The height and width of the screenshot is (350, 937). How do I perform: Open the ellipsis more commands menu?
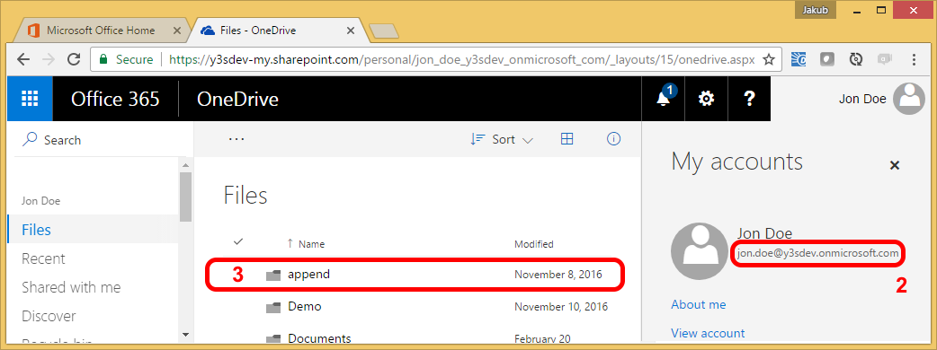click(236, 139)
